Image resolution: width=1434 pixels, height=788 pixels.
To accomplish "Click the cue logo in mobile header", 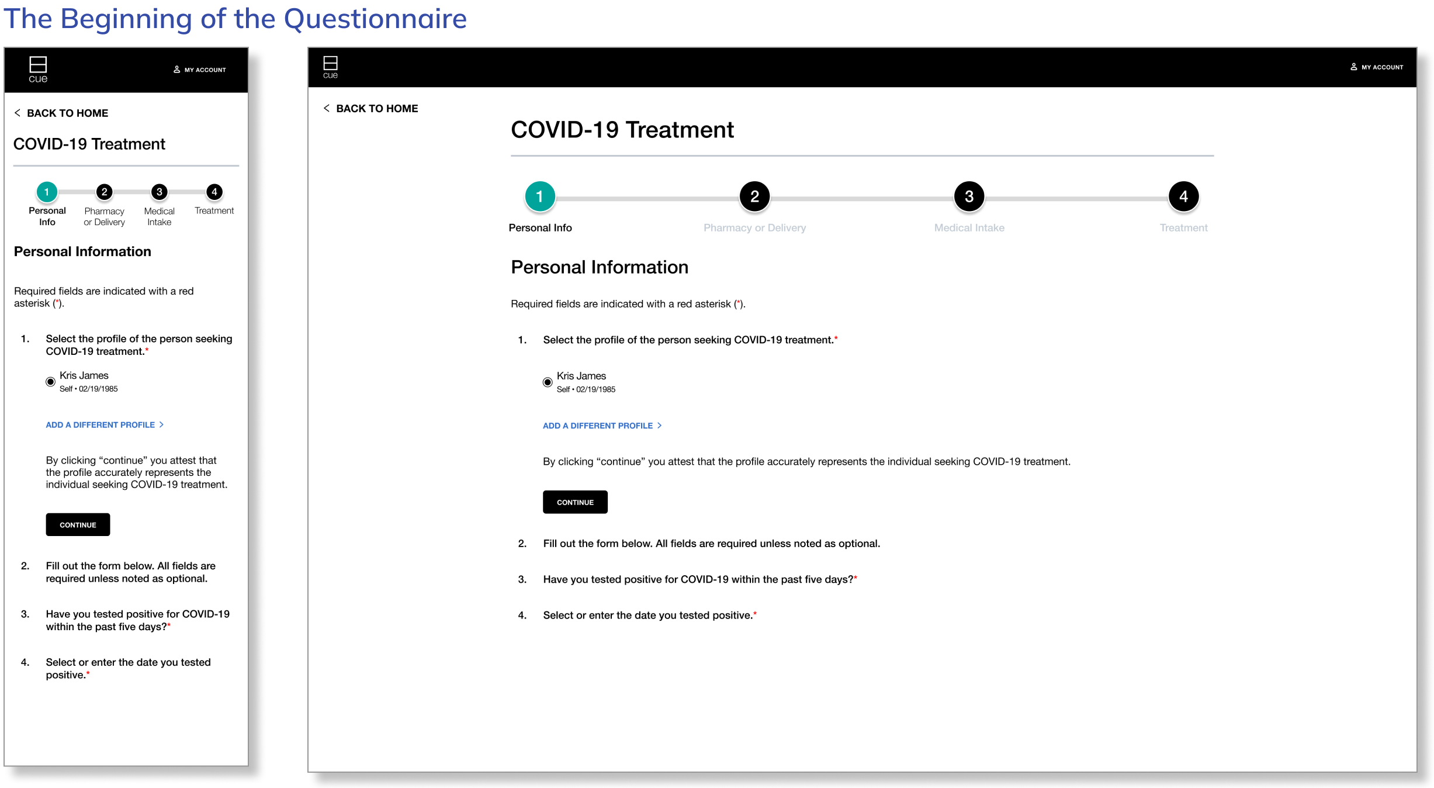I will coord(38,70).
